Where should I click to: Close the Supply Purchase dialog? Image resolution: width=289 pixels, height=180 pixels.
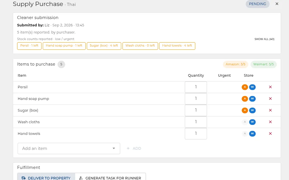[x=277, y=4]
